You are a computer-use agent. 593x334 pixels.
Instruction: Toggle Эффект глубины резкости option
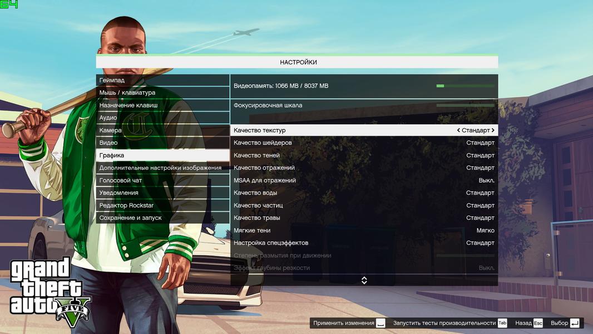click(x=364, y=268)
